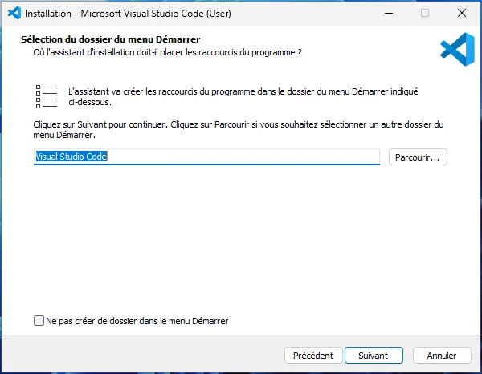The width and height of the screenshot is (482, 374).
Task: Close the installer with the X button
Action: point(461,13)
